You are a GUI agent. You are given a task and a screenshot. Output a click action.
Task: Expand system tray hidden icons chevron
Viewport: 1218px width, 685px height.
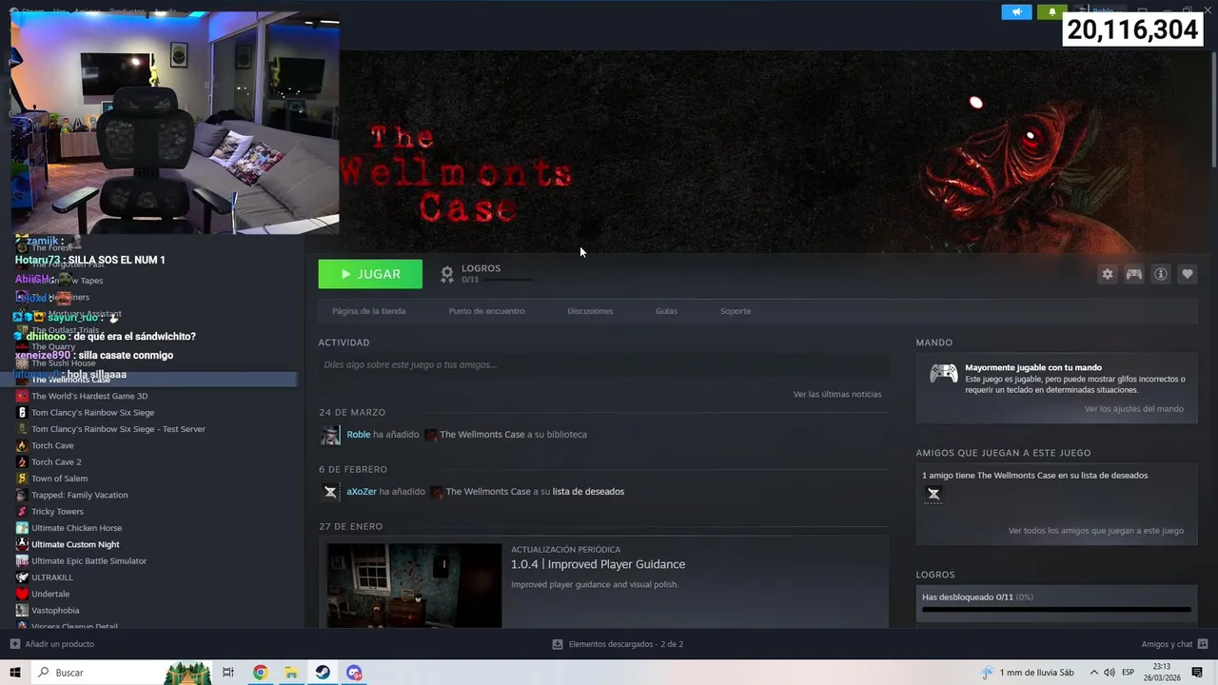tap(1094, 673)
